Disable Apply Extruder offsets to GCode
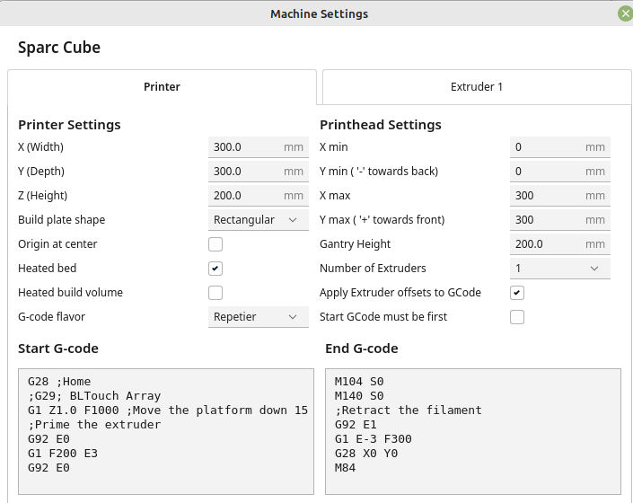The image size is (633, 503). coord(517,293)
